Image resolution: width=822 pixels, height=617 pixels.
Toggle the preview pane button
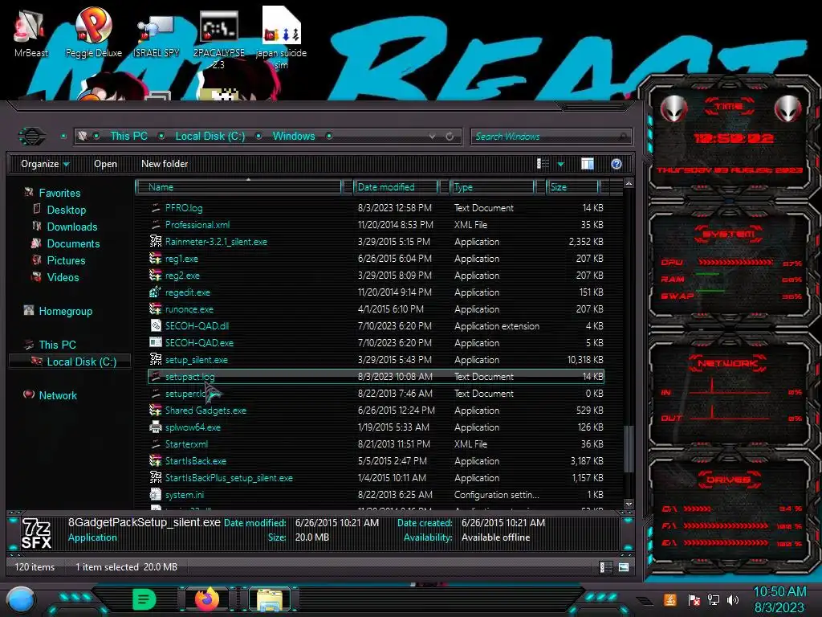click(x=587, y=164)
